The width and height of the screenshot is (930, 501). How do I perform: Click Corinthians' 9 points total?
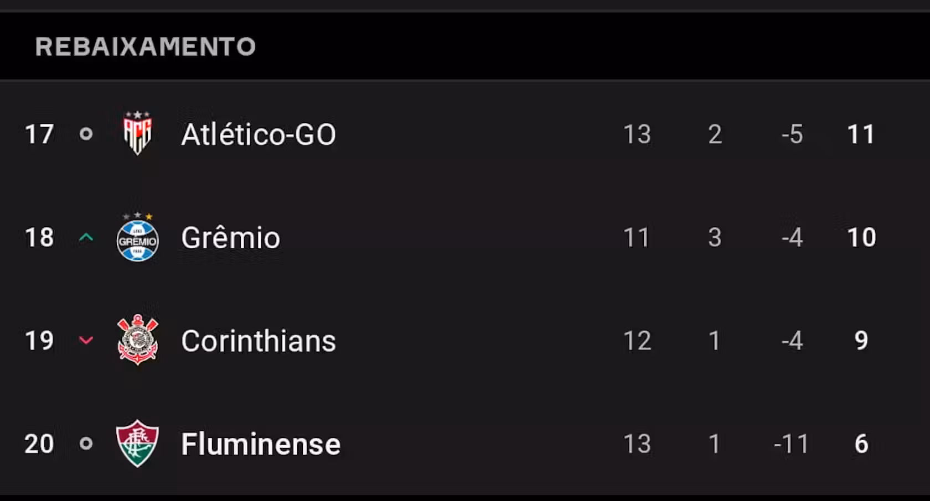(x=861, y=341)
